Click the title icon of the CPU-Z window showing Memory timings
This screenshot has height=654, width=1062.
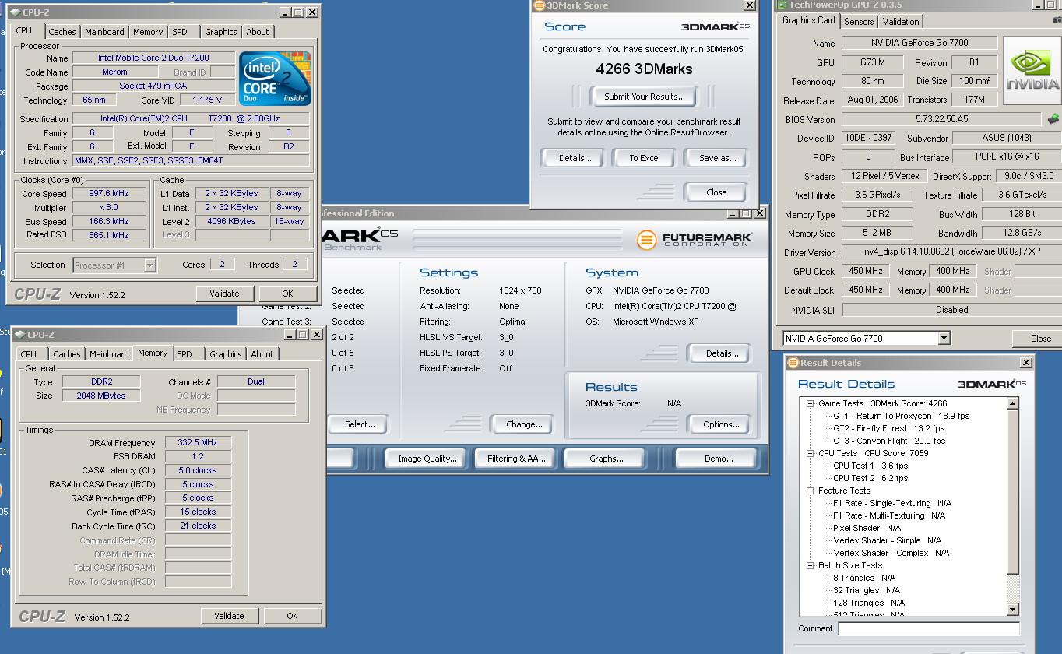19,335
